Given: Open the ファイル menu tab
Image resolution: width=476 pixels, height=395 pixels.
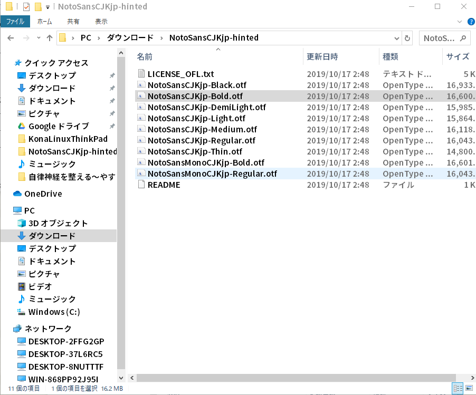Looking at the screenshot, I should tap(15, 22).
